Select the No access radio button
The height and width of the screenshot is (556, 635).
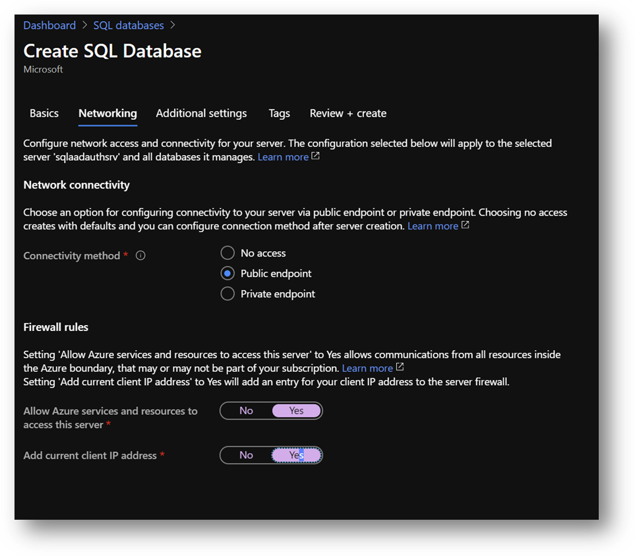pos(227,253)
